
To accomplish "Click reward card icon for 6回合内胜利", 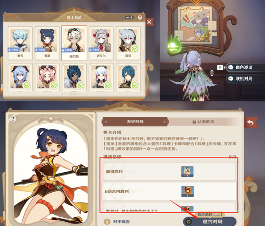I will (x=187, y=192).
